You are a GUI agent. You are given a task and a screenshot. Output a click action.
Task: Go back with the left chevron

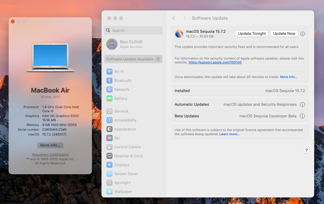pyautogui.click(x=174, y=18)
